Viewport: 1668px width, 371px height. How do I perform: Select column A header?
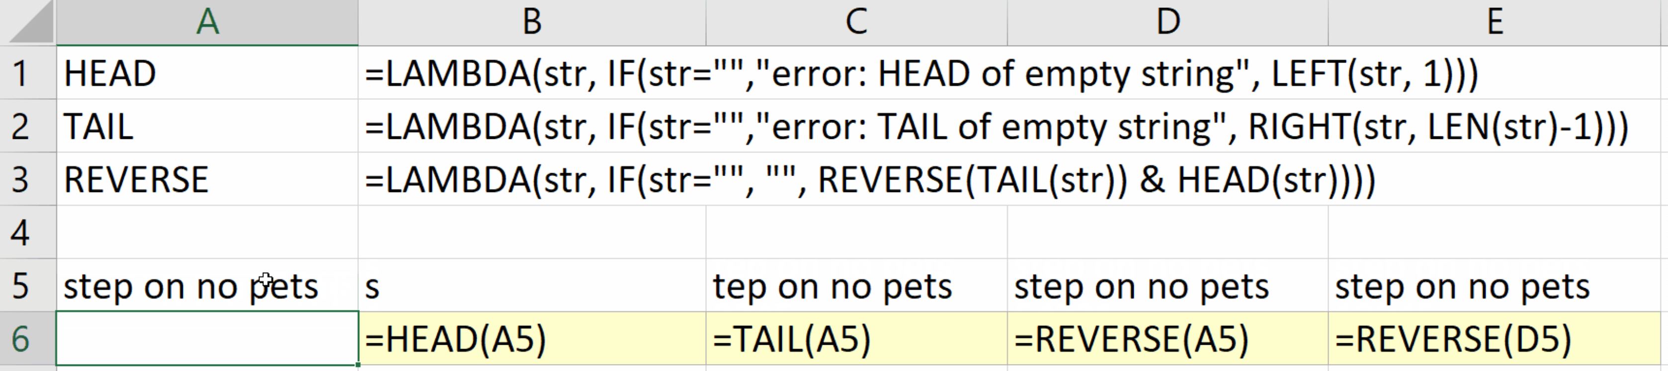207,23
